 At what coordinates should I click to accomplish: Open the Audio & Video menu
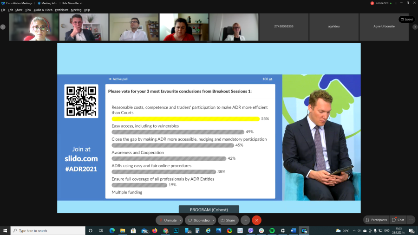(x=43, y=10)
